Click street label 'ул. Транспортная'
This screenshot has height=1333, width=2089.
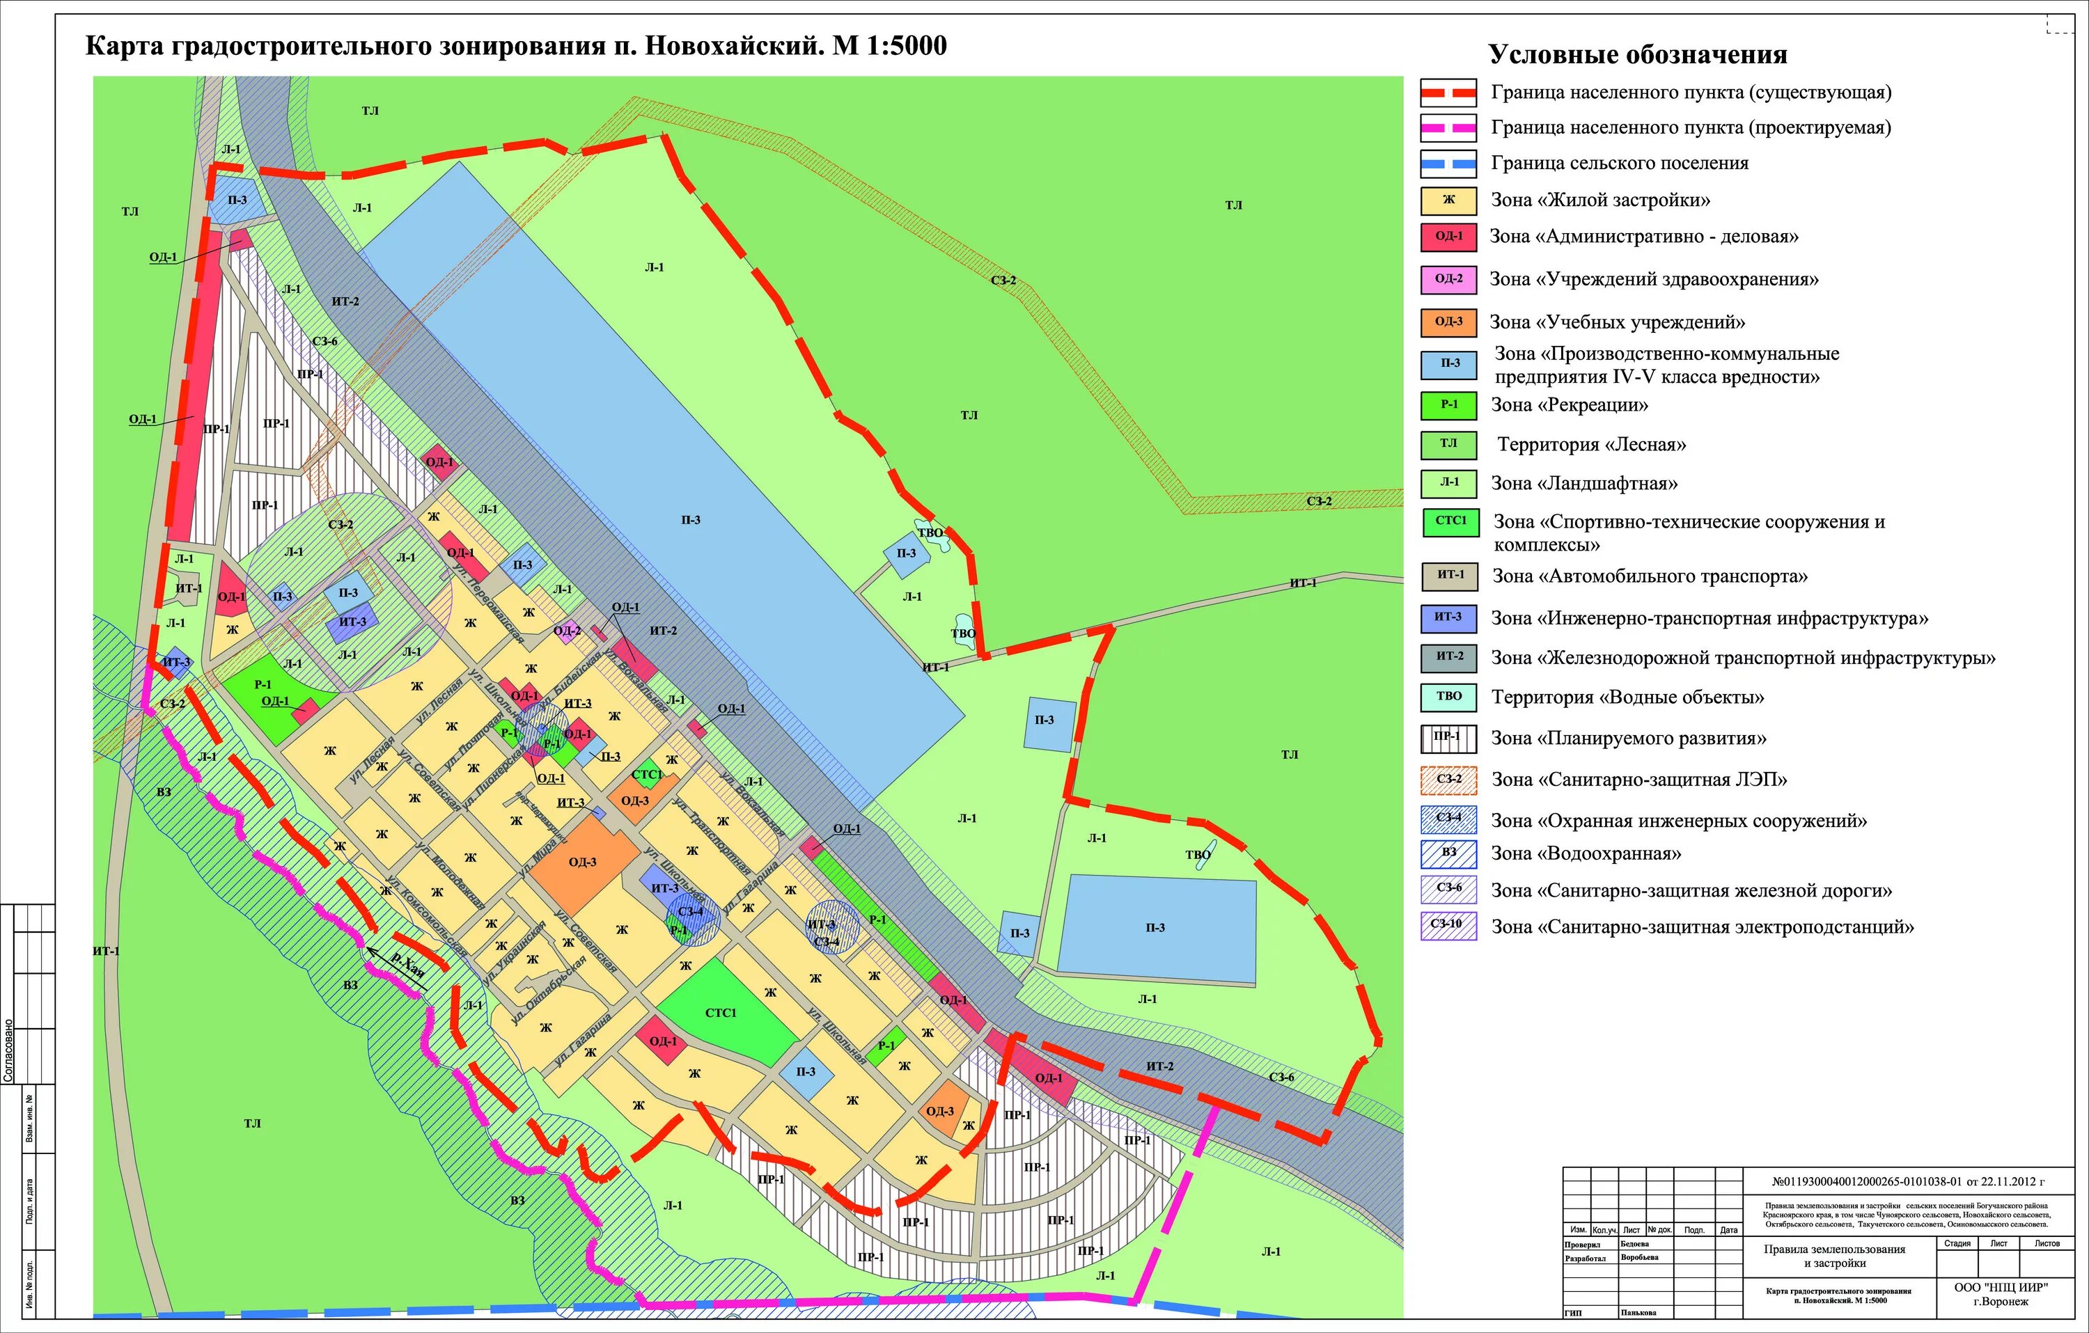tap(712, 835)
